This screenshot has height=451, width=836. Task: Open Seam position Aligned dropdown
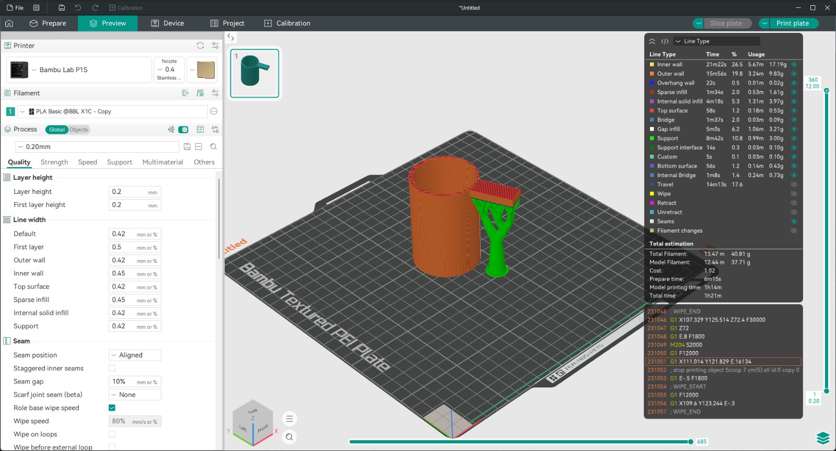135,355
